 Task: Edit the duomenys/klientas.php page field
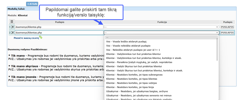pos(59,33)
